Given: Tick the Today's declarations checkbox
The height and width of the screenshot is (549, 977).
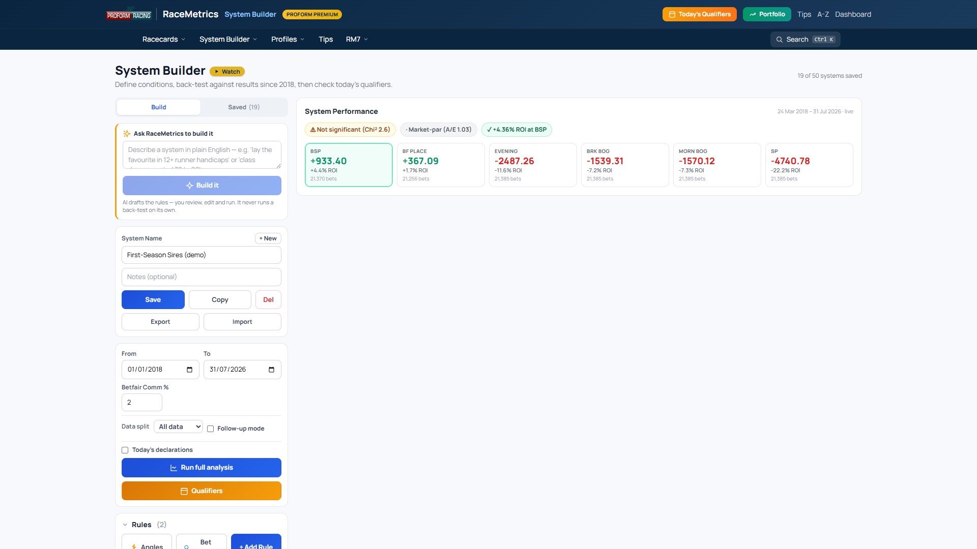Looking at the screenshot, I should [x=125, y=450].
